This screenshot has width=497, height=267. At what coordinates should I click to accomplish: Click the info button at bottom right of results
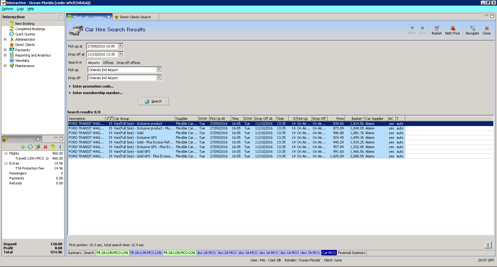coord(488,245)
